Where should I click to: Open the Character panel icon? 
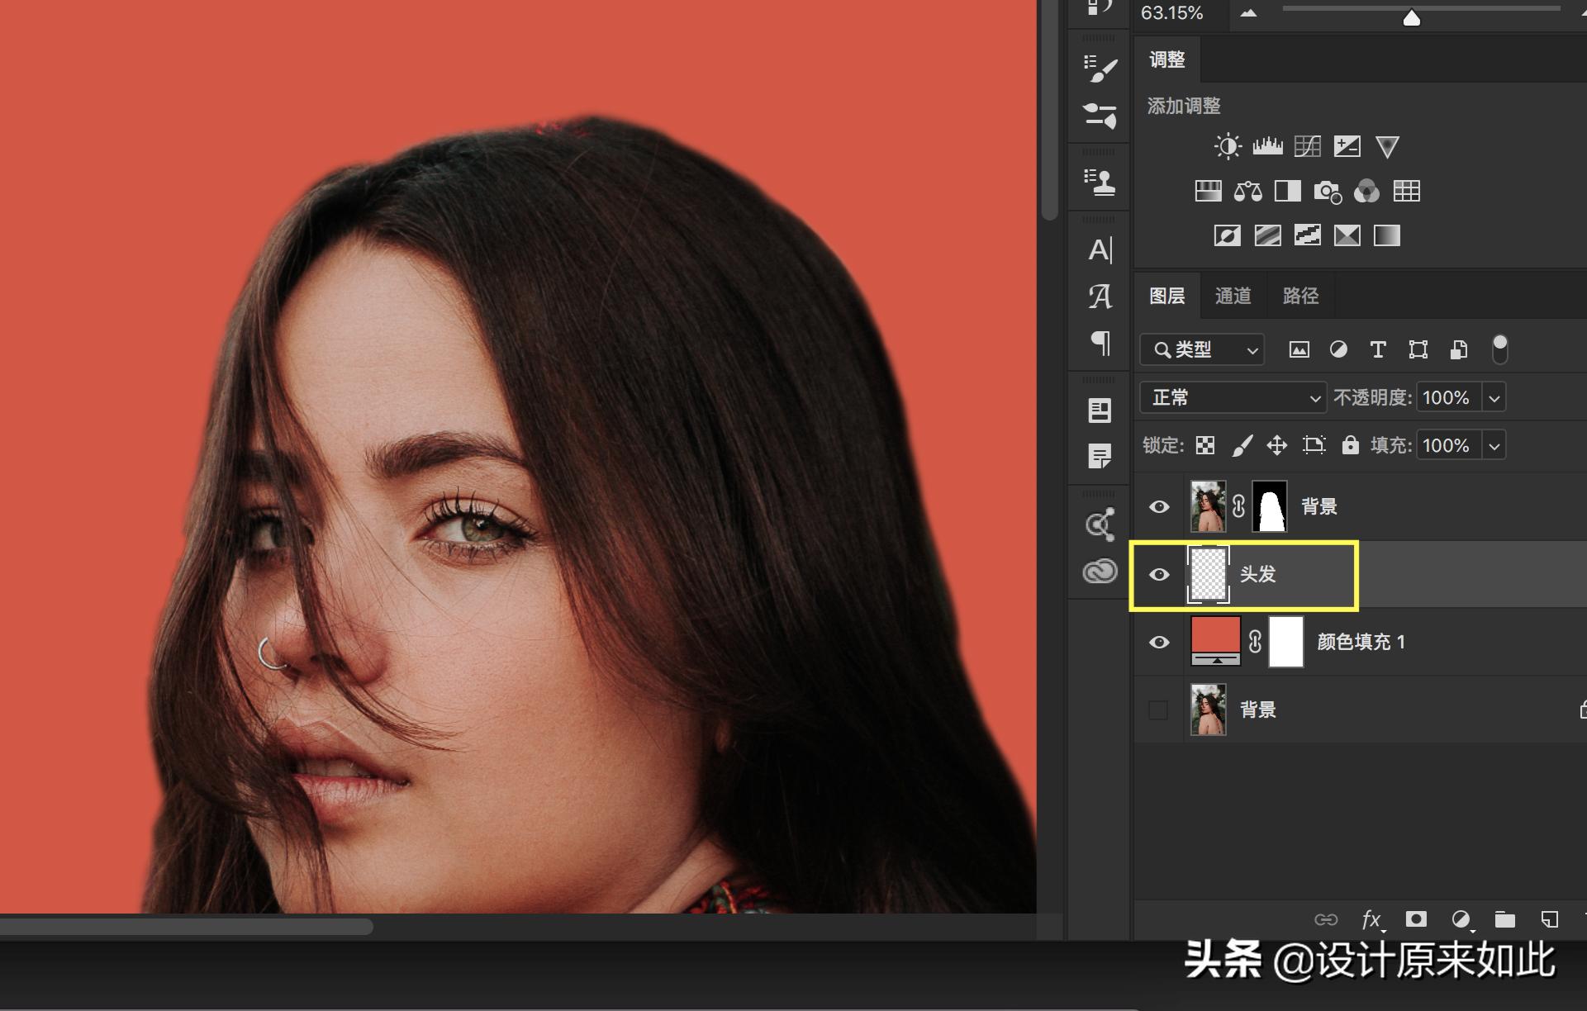[1100, 249]
